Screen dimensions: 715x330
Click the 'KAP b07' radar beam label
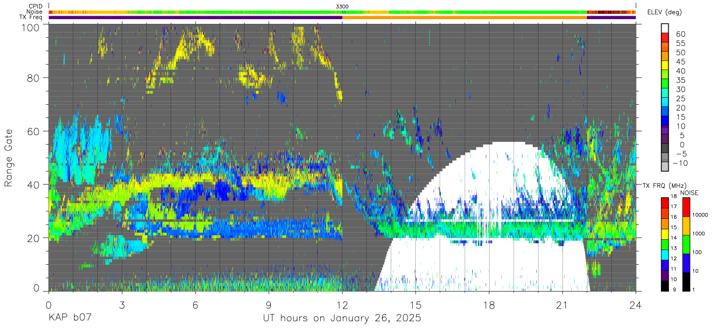(69, 318)
